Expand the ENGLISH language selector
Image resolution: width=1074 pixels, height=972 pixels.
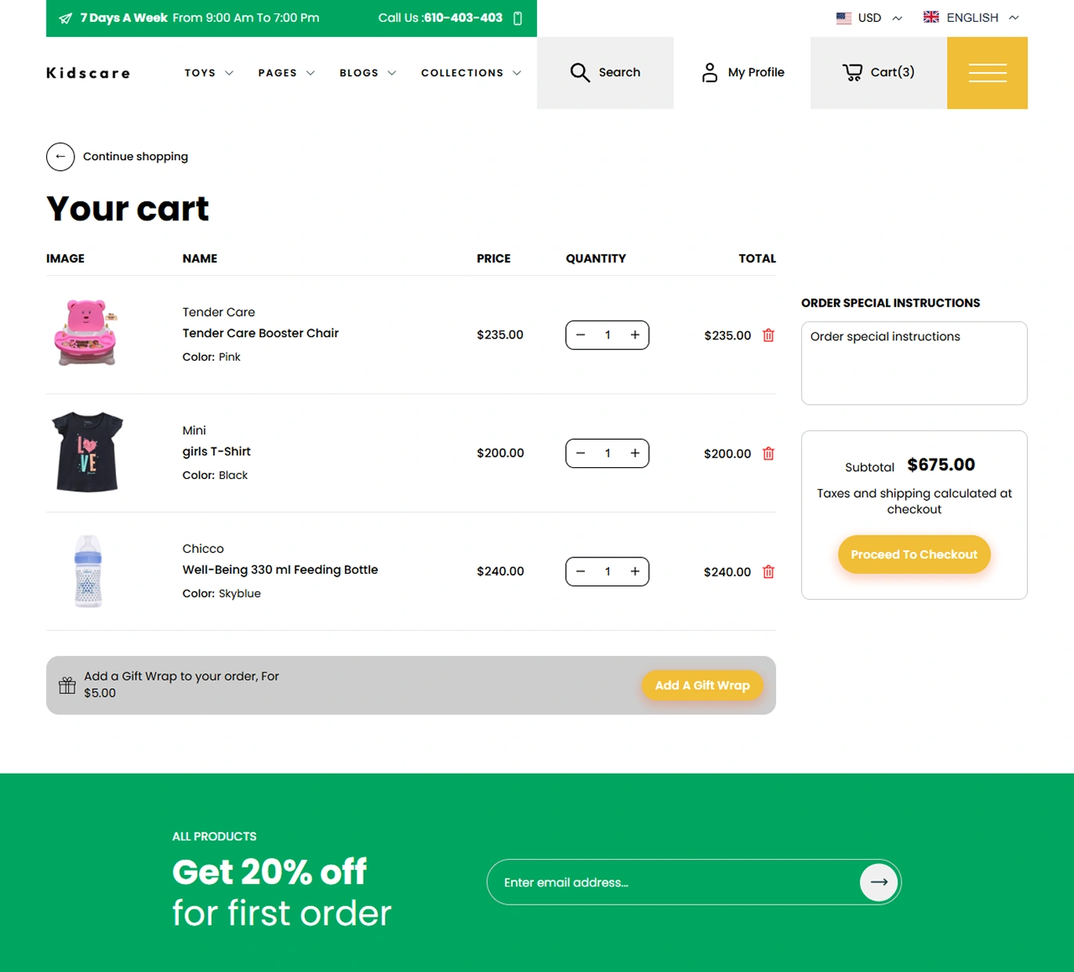pos(971,17)
